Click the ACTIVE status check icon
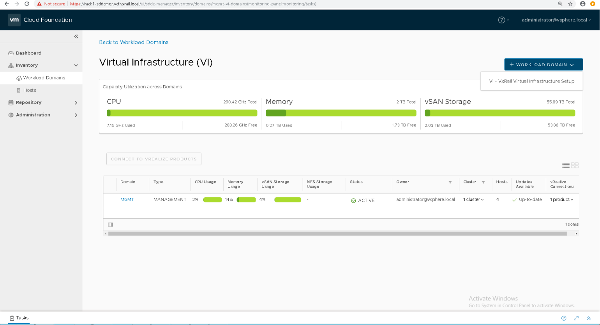 (353, 200)
